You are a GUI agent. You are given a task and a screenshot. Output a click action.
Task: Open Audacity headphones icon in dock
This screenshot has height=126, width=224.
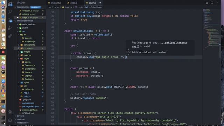[x=3, y=90]
